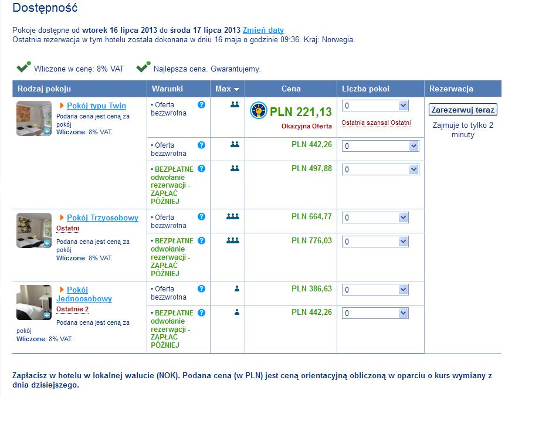
Task: Sort by the Max column arrow
Action: point(237,89)
